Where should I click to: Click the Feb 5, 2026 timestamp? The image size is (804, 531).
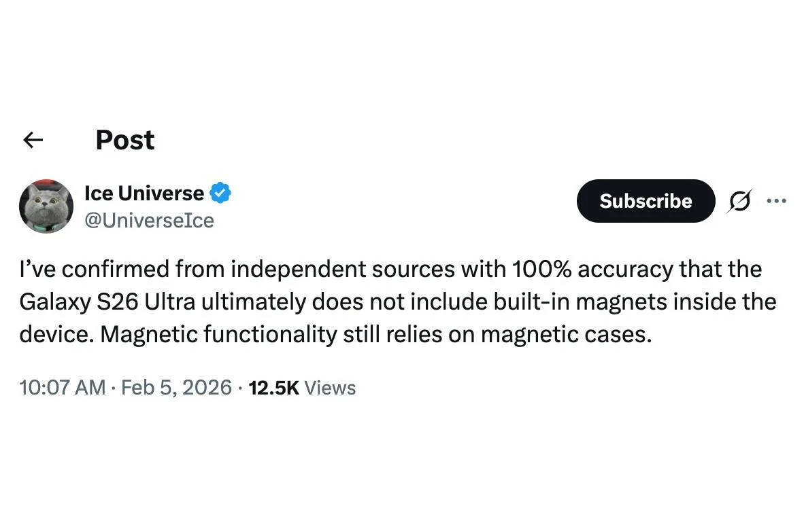176,388
